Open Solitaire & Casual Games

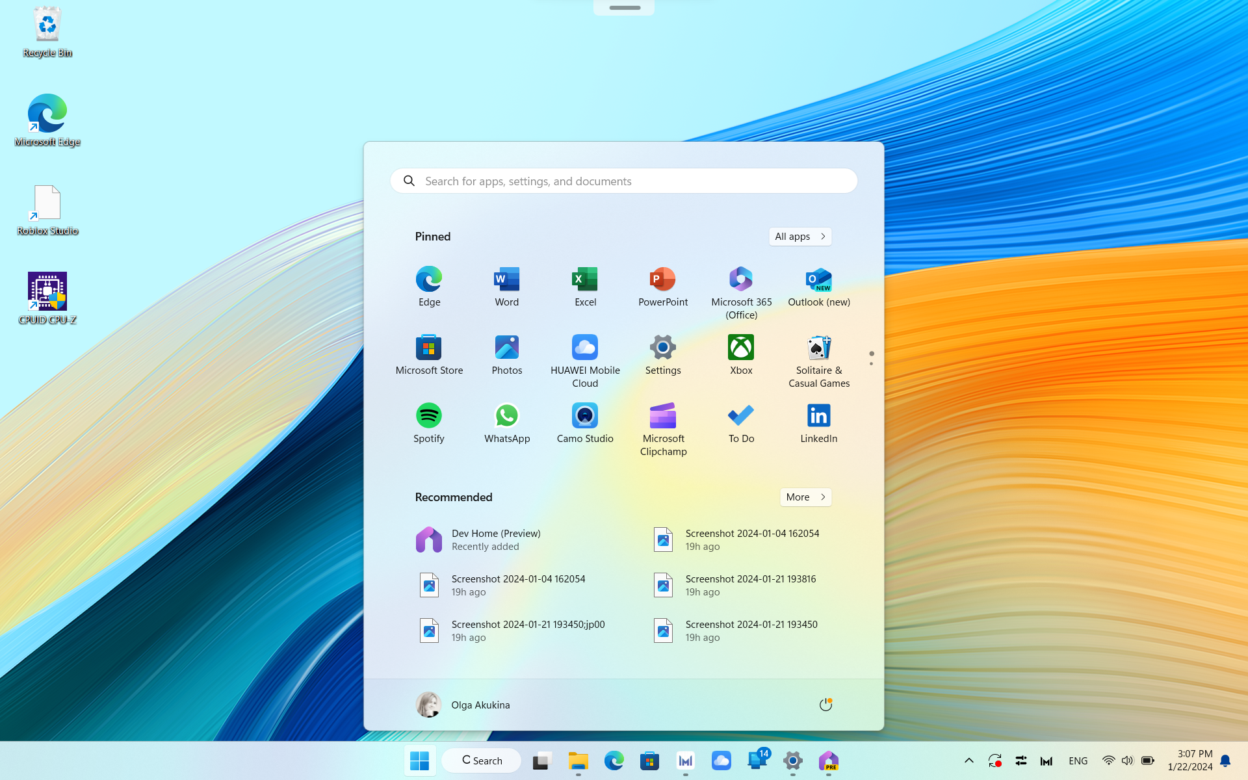(819, 361)
